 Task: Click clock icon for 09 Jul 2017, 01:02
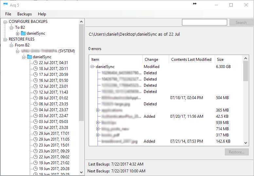coord(35,98)
